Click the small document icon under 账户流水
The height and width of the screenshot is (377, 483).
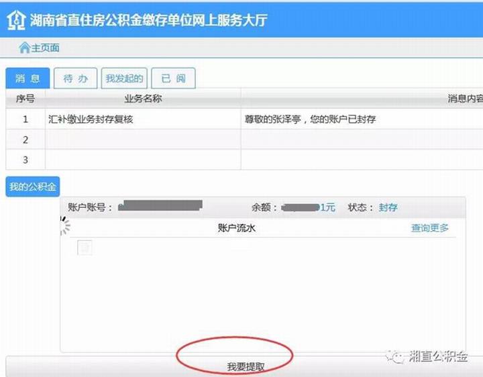pyautogui.click(x=85, y=248)
